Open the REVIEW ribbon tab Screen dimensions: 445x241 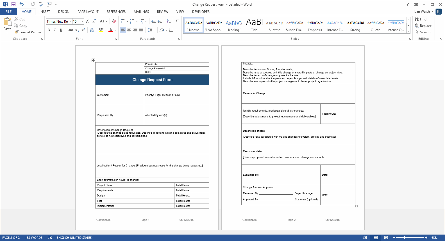pos(162,12)
